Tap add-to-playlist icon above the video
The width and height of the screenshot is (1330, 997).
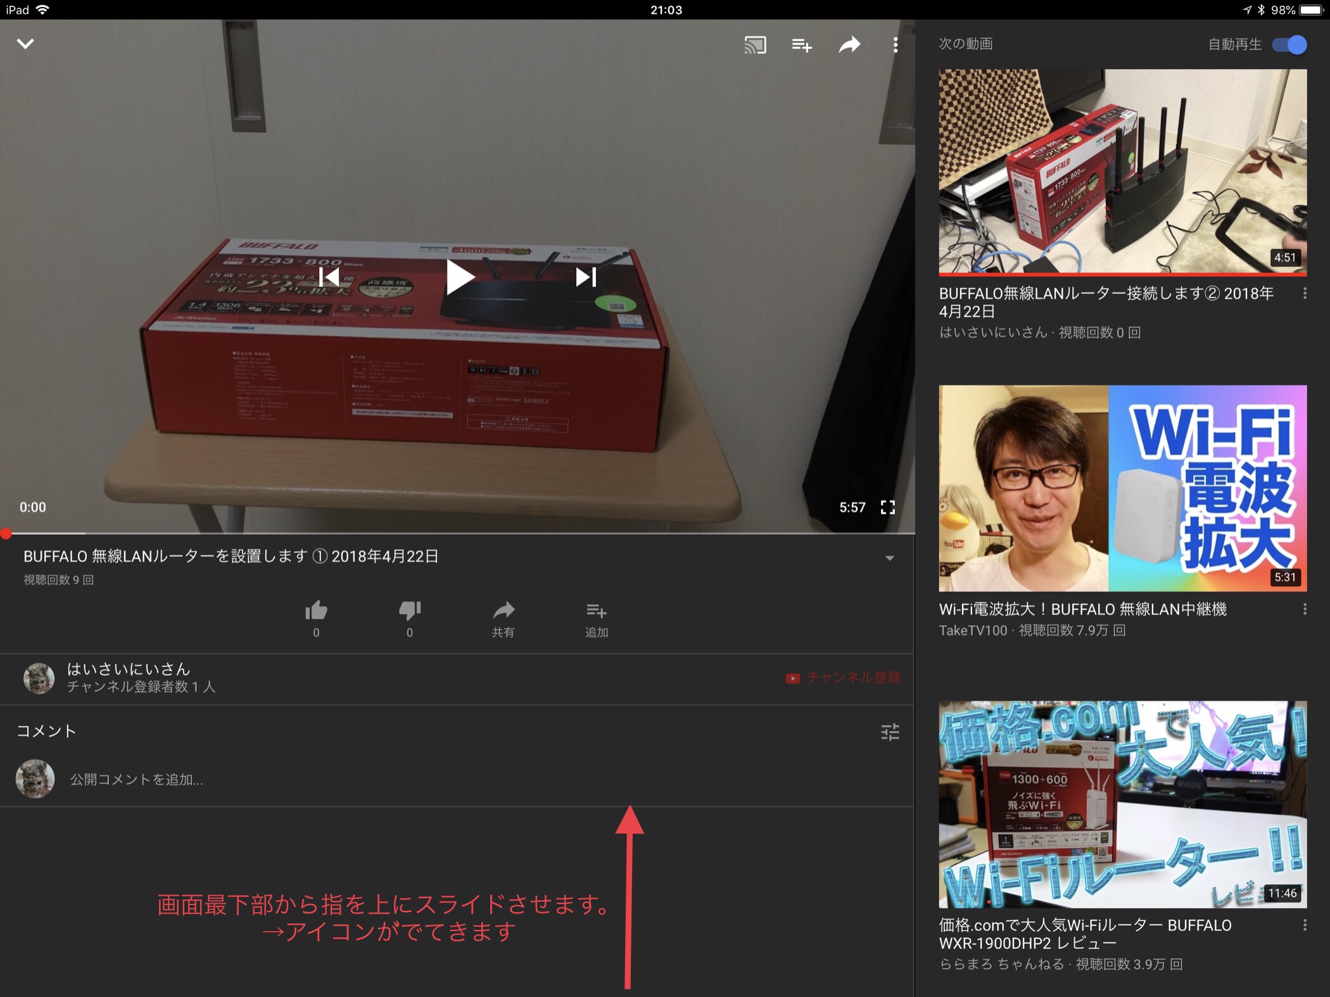(802, 45)
